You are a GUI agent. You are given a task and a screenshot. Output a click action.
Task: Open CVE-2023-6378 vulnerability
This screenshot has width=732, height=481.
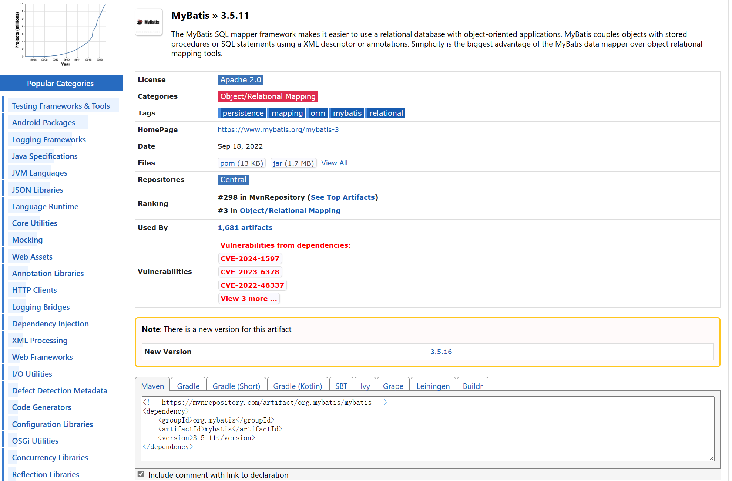(x=250, y=272)
